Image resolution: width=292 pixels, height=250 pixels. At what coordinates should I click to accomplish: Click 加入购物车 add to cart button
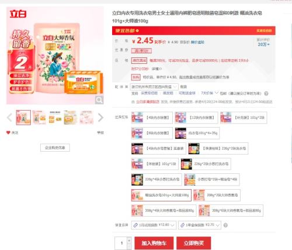point(154,243)
